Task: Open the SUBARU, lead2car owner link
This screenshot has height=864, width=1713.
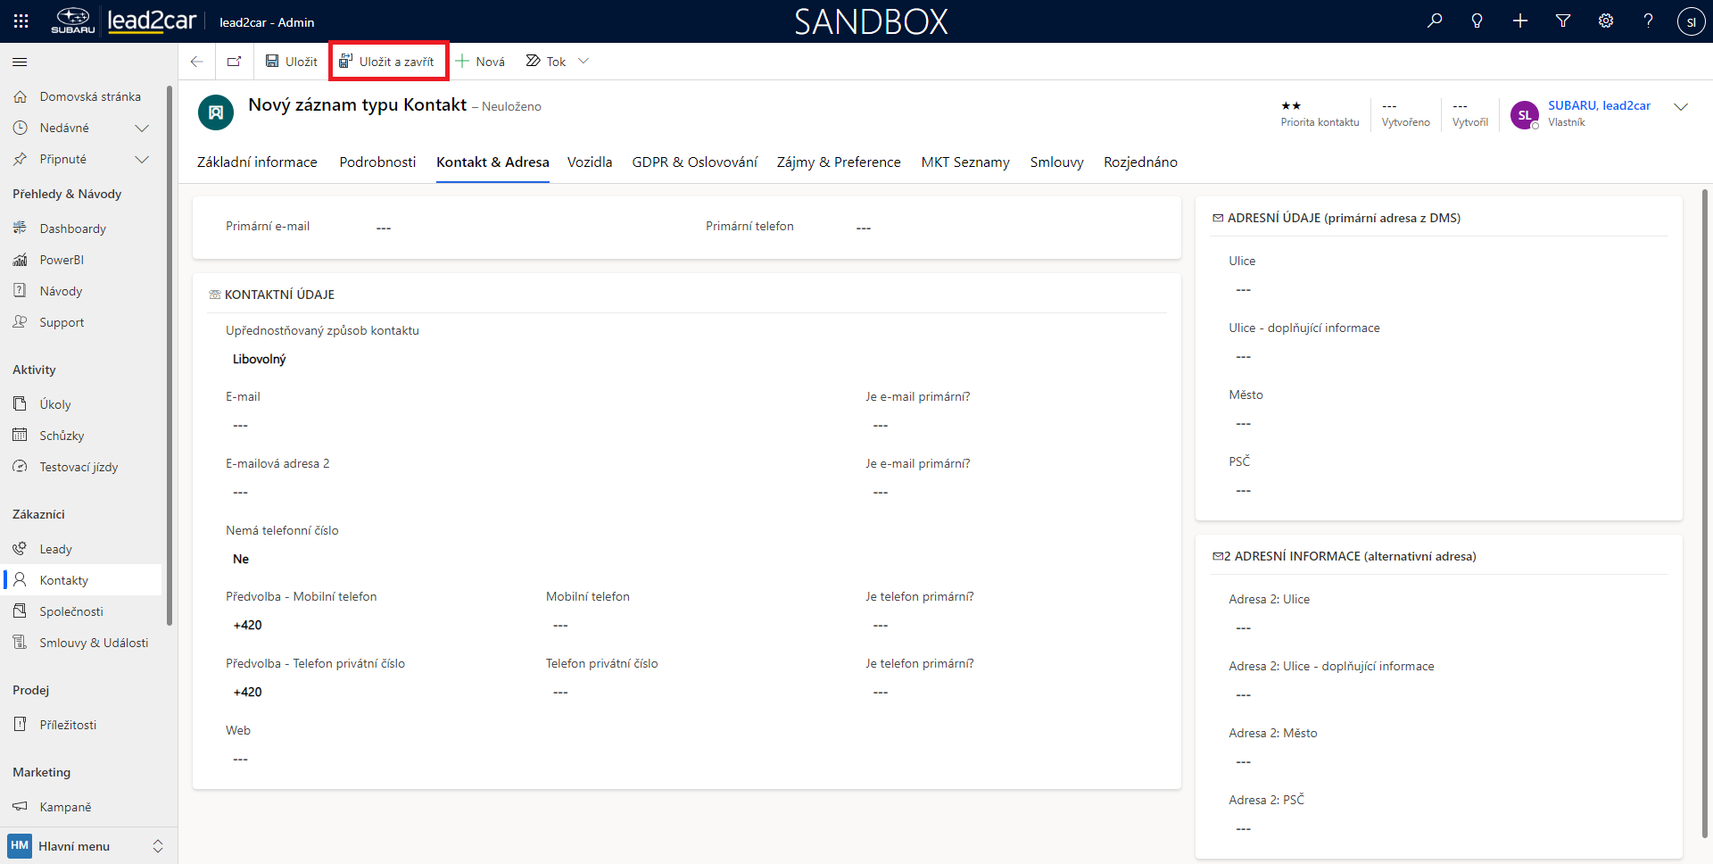Action: [1599, 105]
